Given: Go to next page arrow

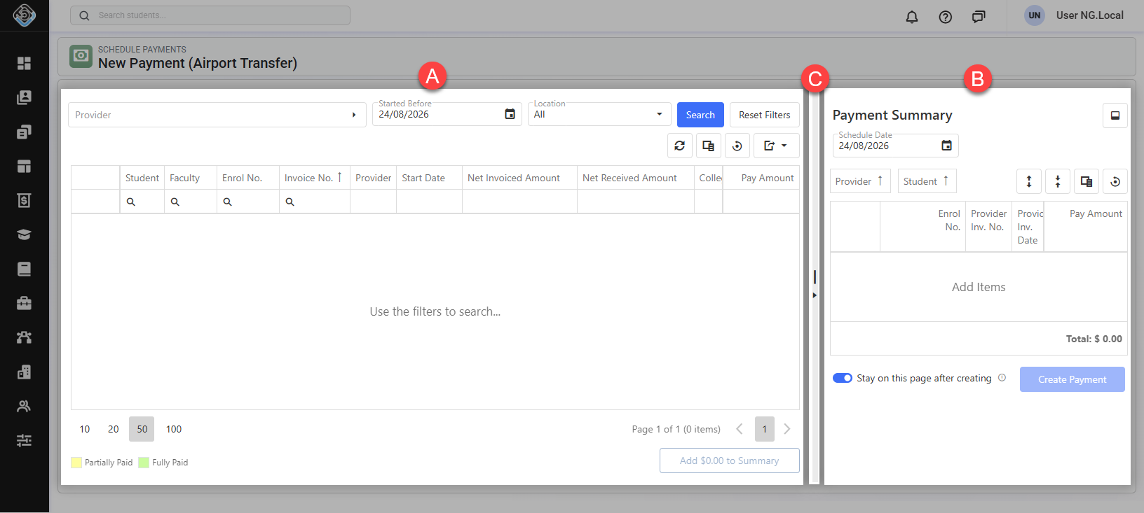Looking at the screenshot, I should [x=787, y=429].
